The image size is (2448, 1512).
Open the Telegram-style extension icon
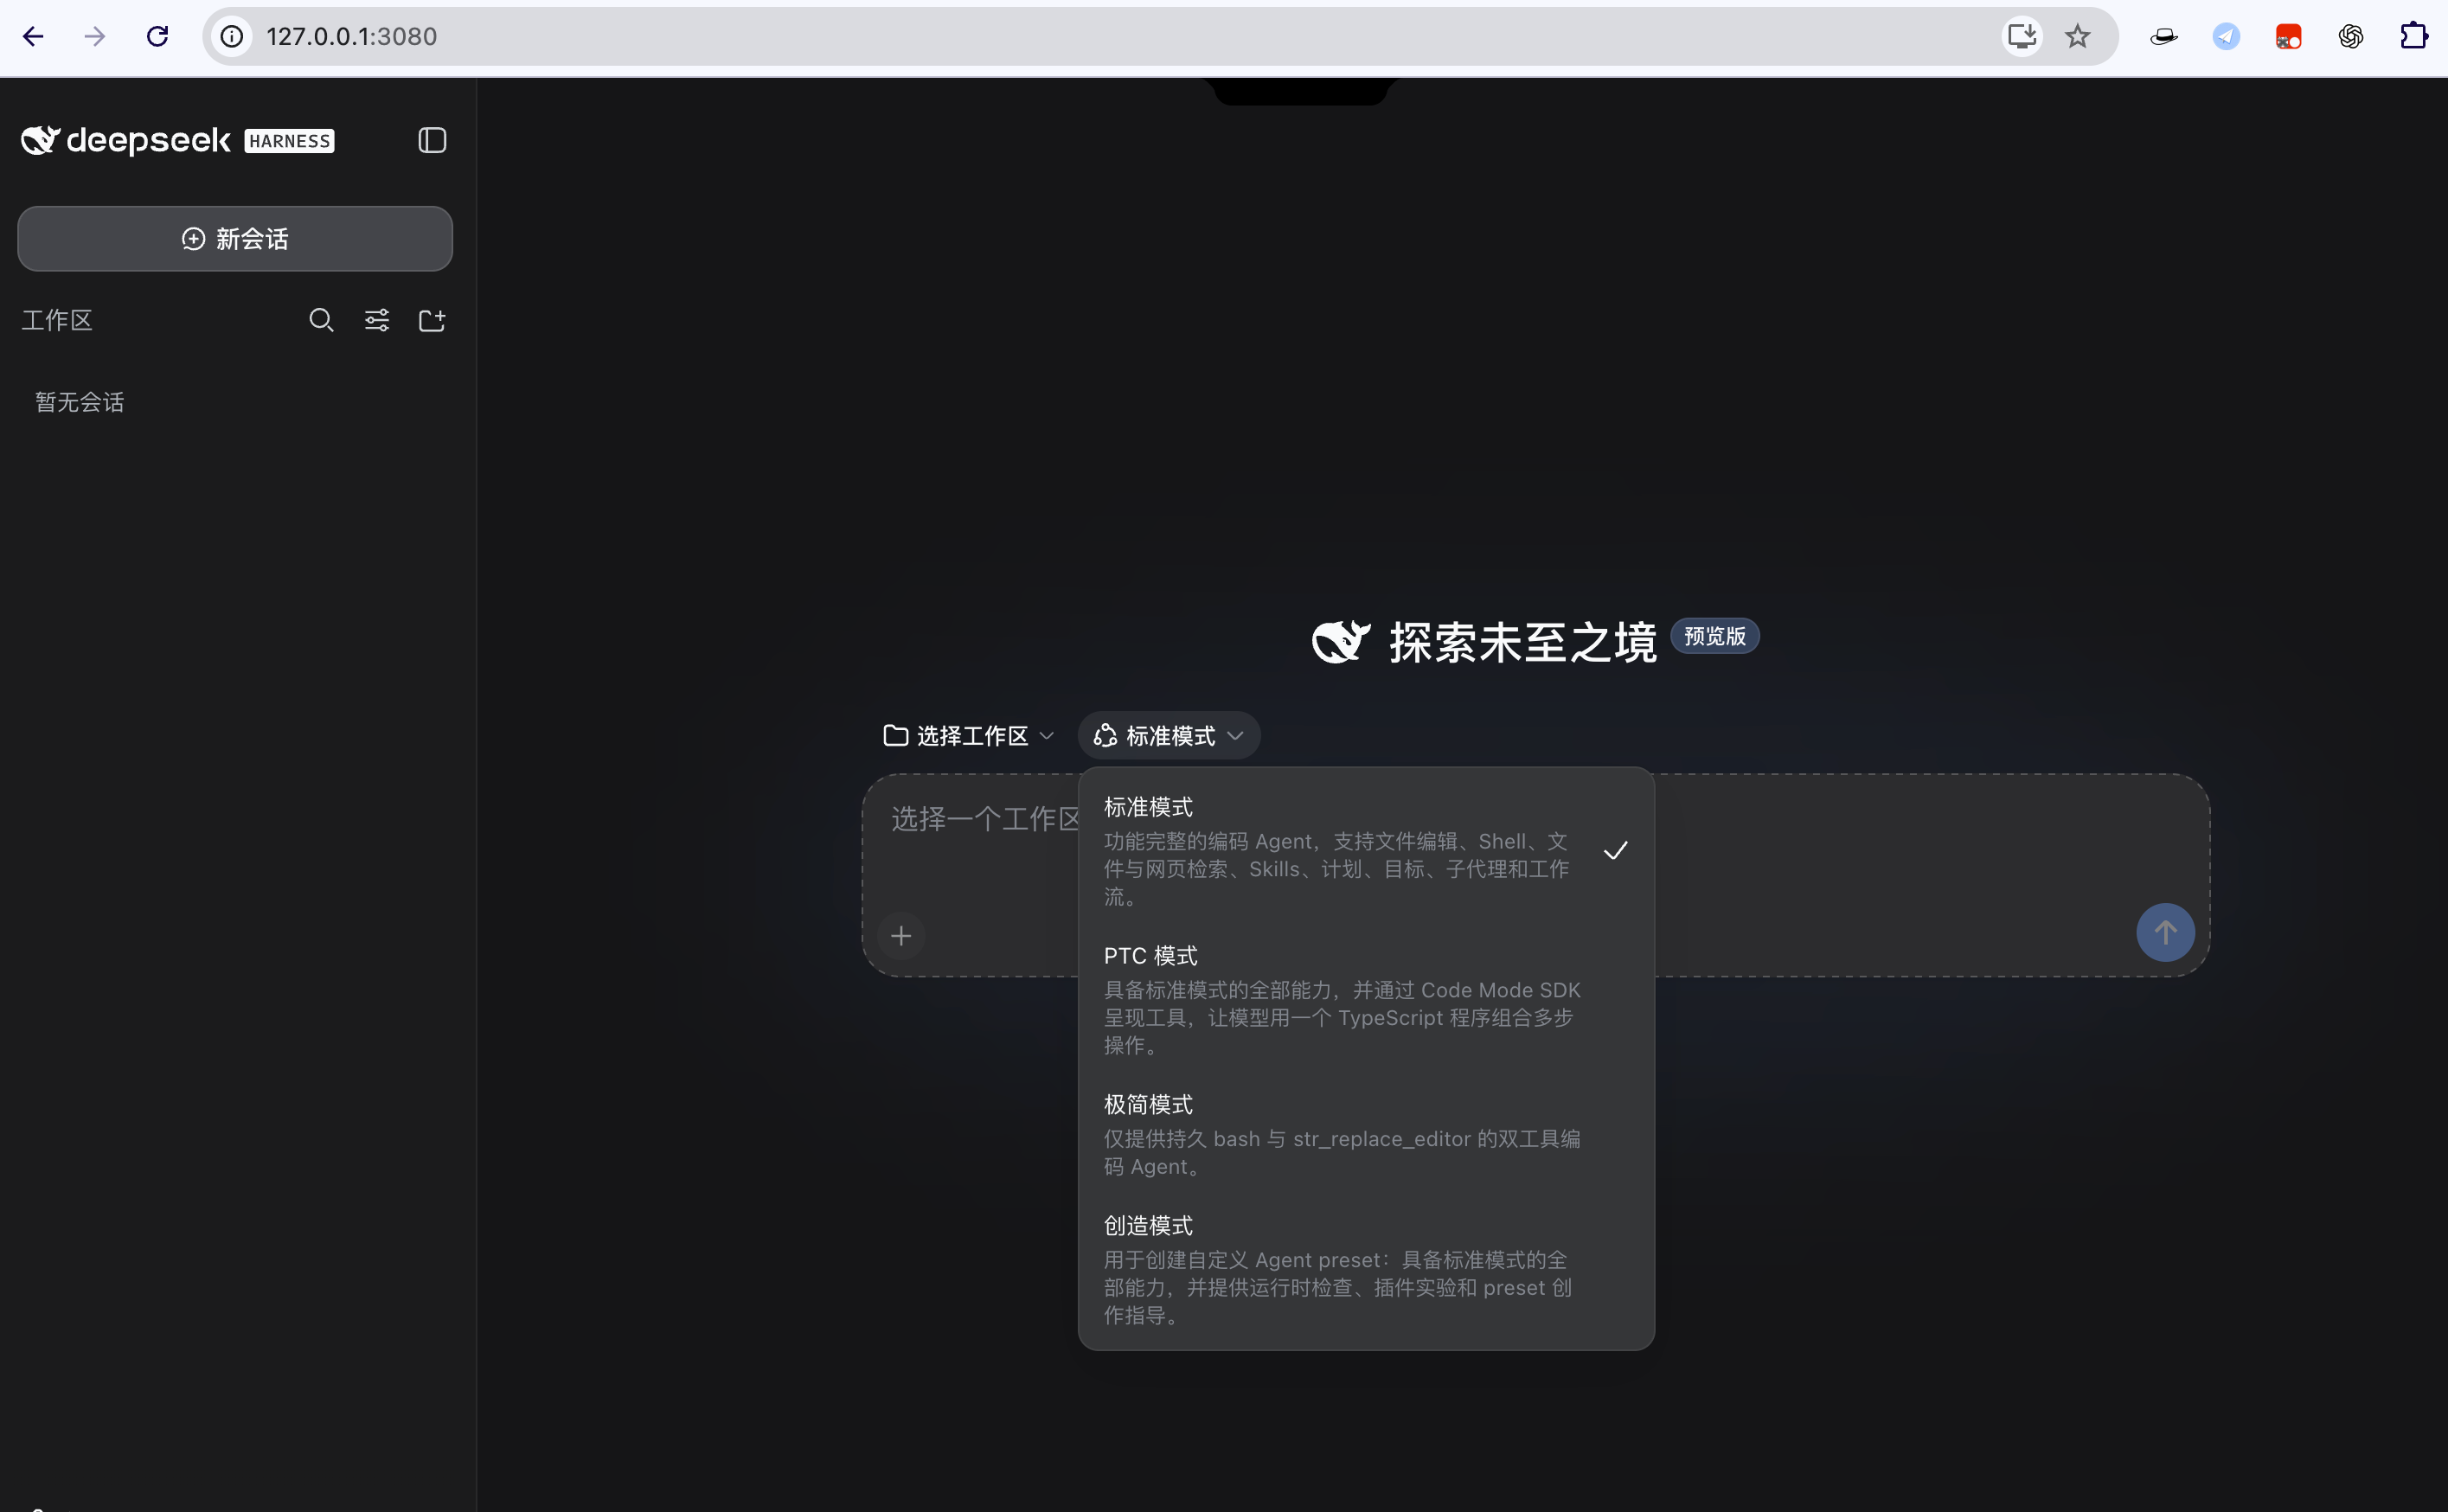pyautogui.click(x=2226, y=37)
